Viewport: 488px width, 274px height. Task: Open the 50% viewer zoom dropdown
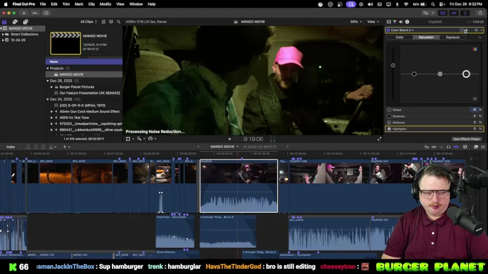tap(356, 22)
